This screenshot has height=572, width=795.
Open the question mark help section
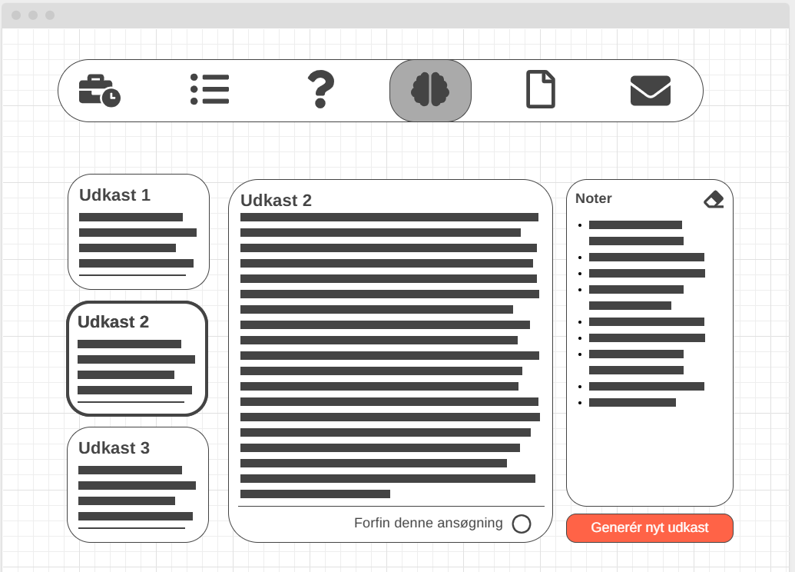(320, 90)
